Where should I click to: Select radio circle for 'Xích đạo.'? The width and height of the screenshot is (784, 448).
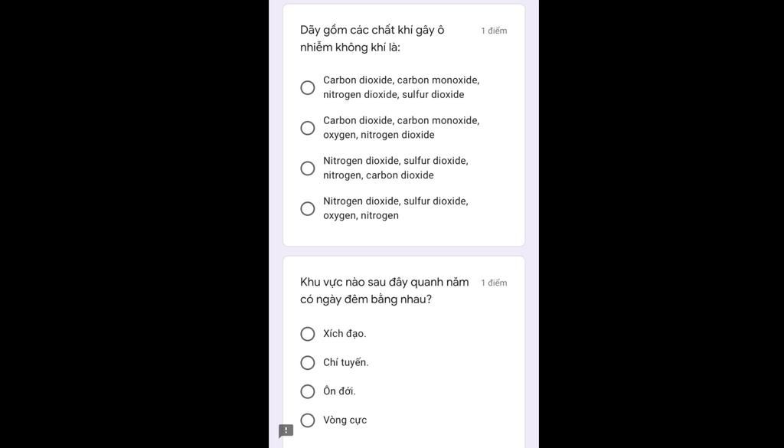pos(308,334)
